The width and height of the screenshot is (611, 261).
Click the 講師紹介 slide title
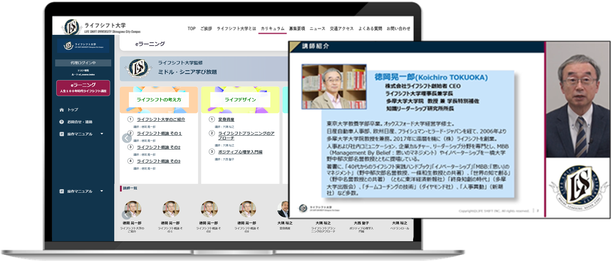[316, 46]
